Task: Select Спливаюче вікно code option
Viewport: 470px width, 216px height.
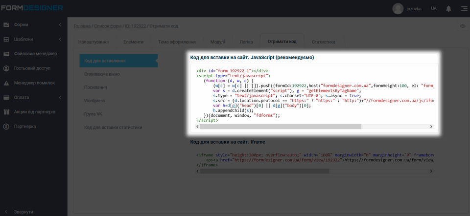Action: pyautogui.click(x=101, y=74)
